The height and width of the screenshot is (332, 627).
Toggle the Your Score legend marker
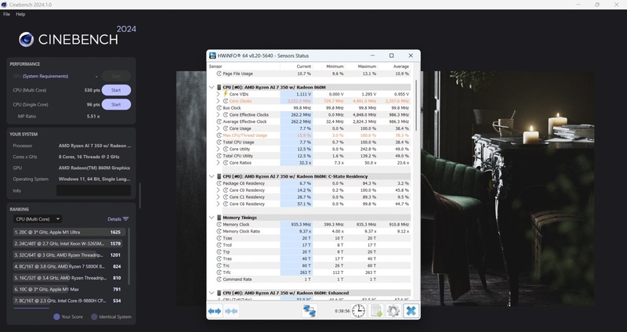[56, 317]
